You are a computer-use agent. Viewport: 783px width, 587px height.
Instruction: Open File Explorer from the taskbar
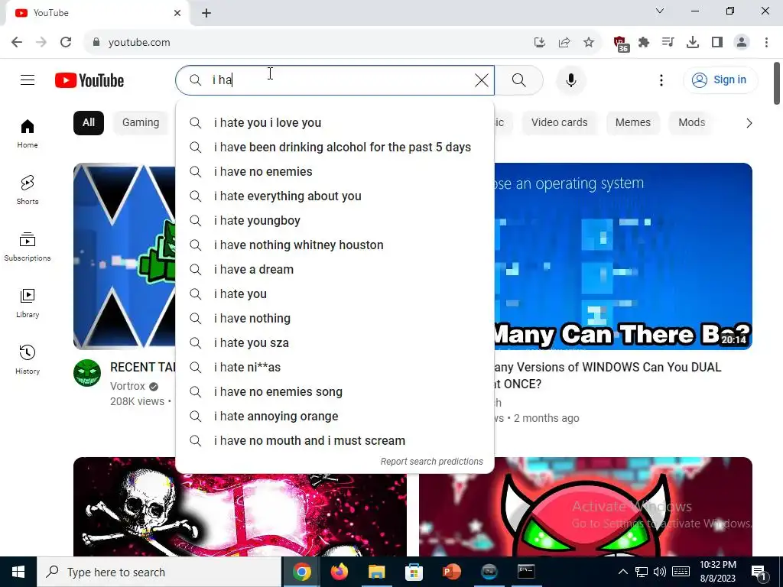377,572
